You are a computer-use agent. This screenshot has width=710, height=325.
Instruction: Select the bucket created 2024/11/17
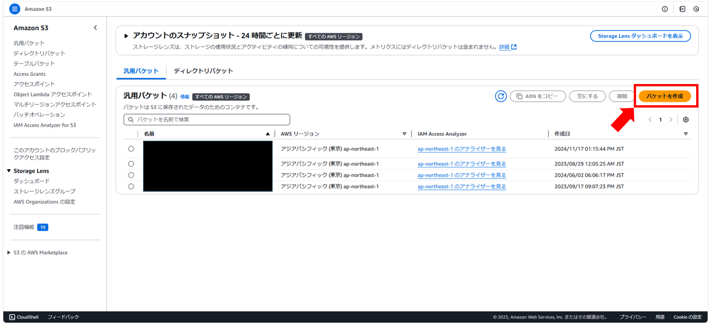pos(131,149)
